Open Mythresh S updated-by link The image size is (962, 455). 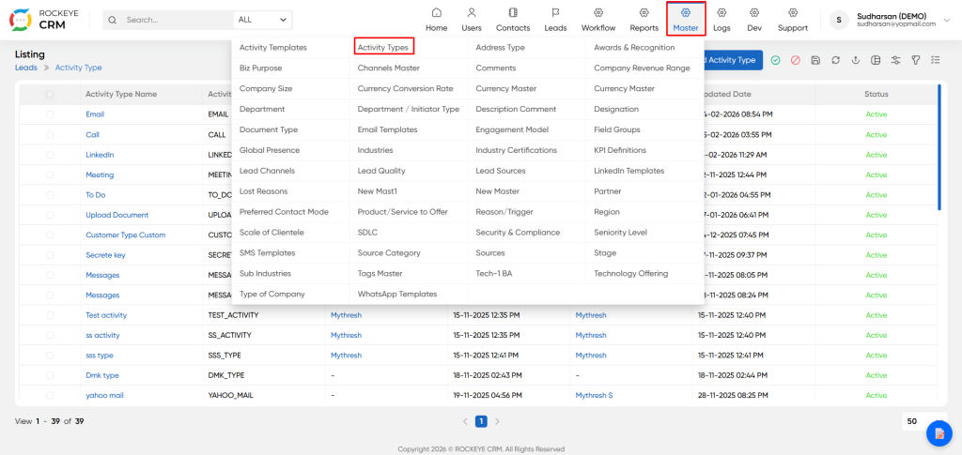(594, 396)
